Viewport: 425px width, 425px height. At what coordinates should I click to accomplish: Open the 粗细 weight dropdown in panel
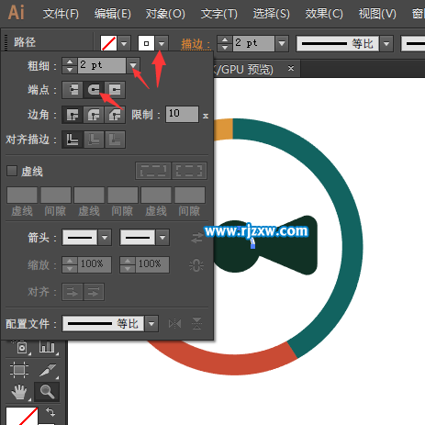coord(133,65)
